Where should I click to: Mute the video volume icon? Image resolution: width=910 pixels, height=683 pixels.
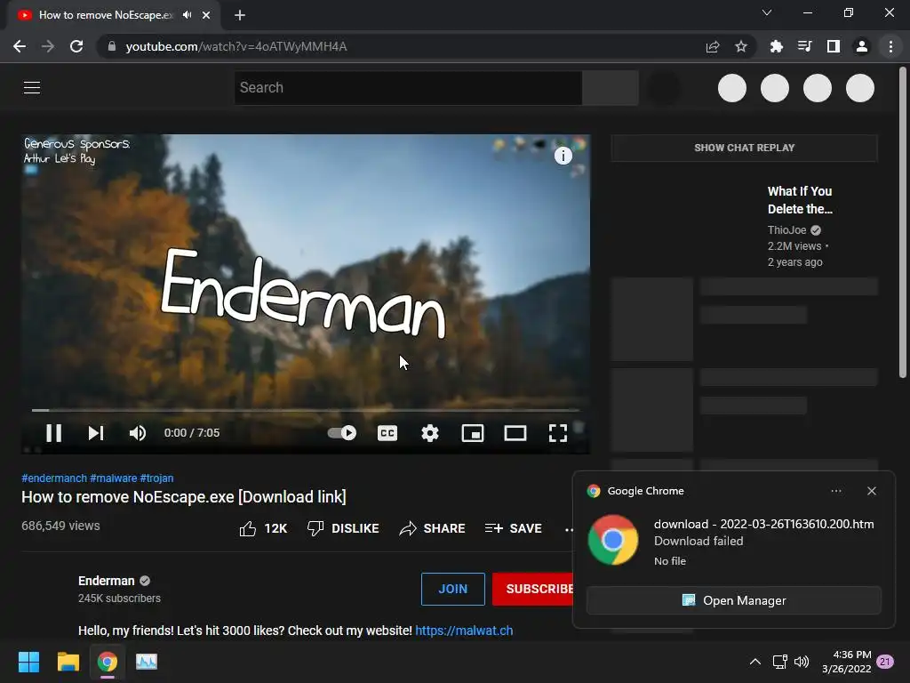click(138, 433)
